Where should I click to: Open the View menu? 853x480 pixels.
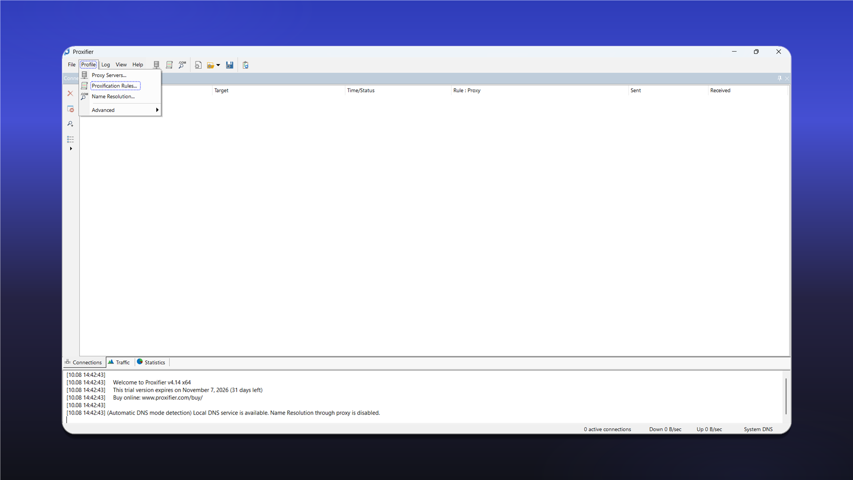121,64
